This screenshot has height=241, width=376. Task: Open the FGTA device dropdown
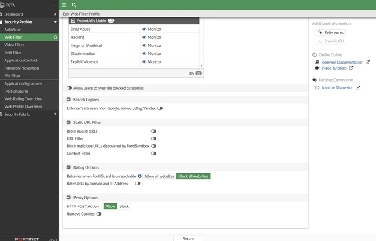click(54, 5)
